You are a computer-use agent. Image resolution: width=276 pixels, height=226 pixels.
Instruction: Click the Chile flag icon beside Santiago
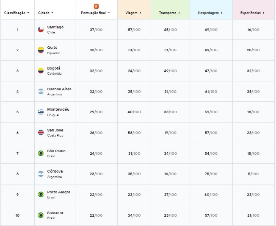pyautogui.click(x=41, y=30)
